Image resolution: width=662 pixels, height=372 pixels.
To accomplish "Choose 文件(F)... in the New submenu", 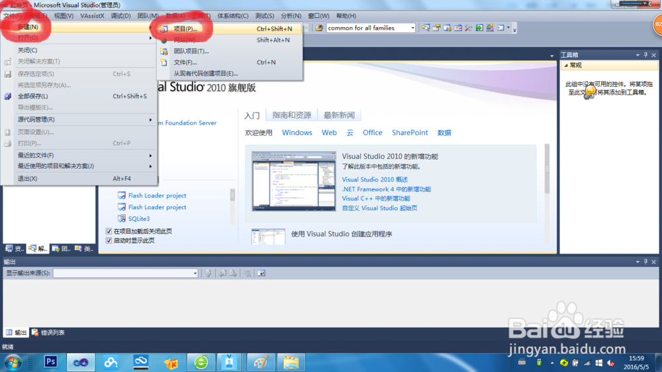I will click(x=230, y=62).
